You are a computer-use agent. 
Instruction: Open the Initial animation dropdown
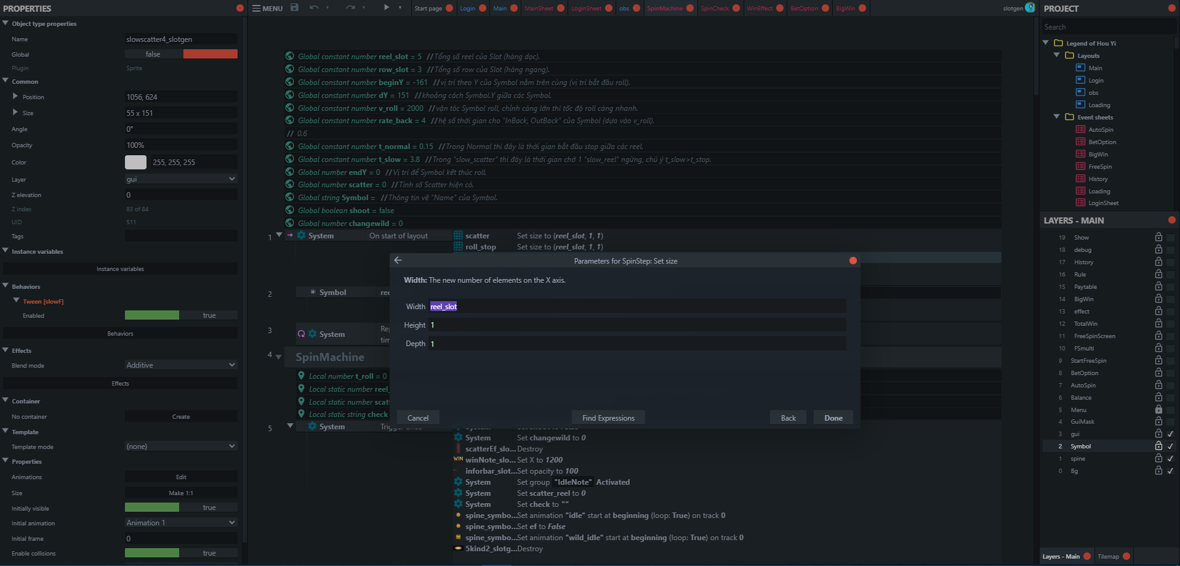point(181,523)
